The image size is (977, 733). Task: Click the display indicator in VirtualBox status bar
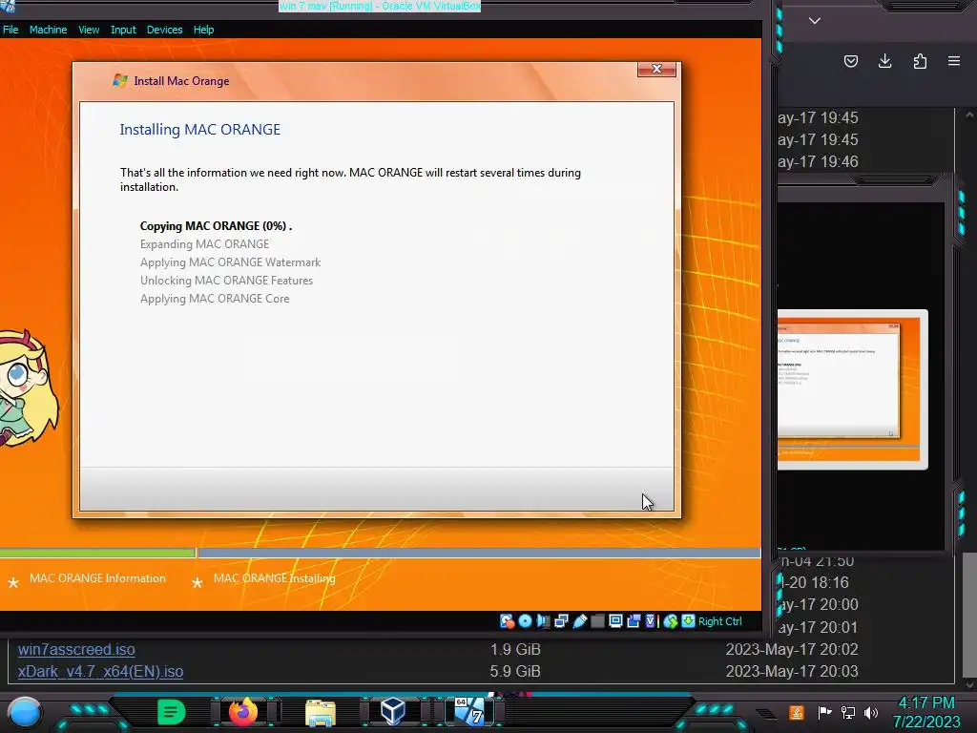[x=615, y=620]
